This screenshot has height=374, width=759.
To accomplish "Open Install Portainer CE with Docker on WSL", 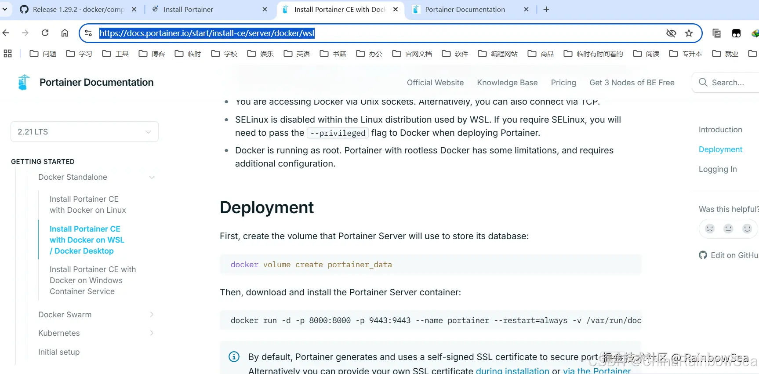I will tap(87, 240).
